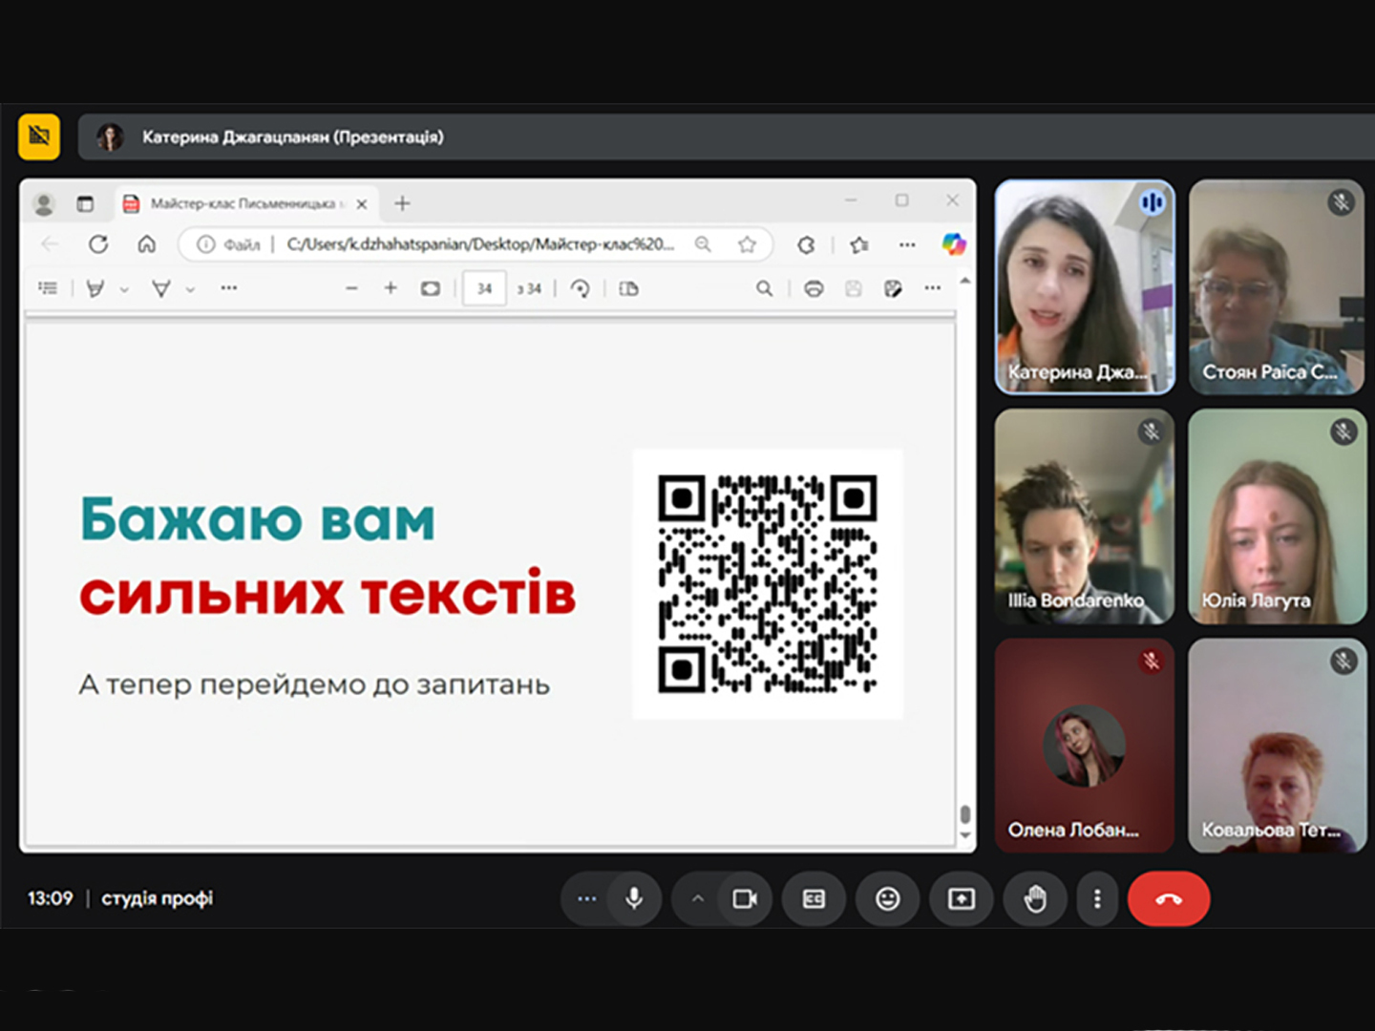
Task: Select Юлія Лагута participant video tile
Action: click(1277, 516)
